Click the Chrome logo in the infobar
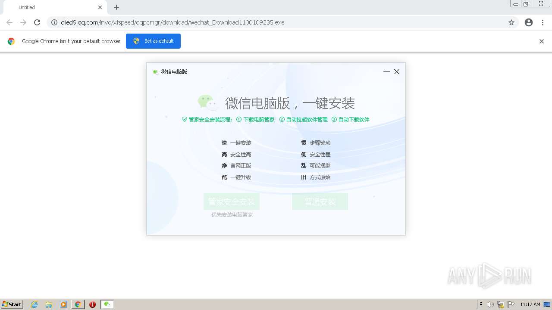Screen dimensions: 552x310 (x=11, y=41)
